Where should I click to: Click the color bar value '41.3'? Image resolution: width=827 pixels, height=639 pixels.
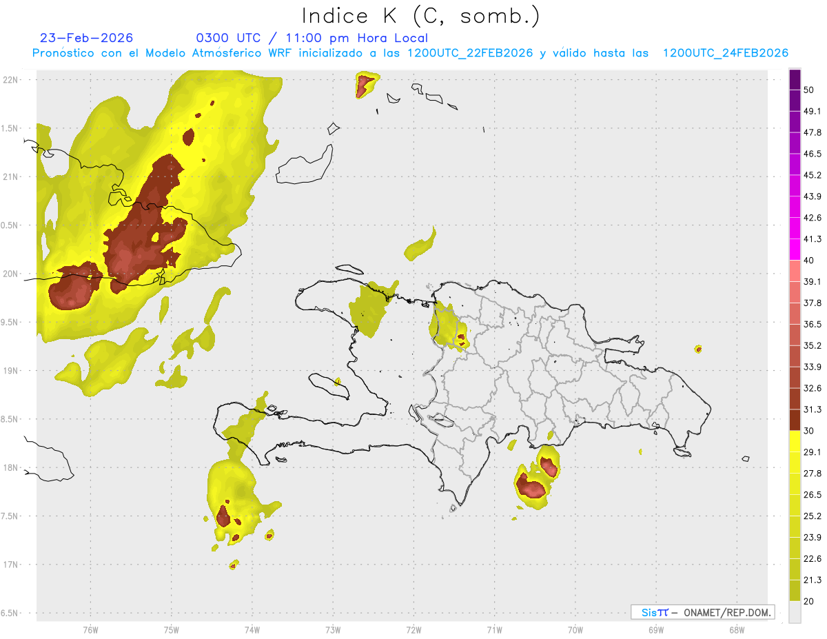pyautogui.click(x=813, y=239)
